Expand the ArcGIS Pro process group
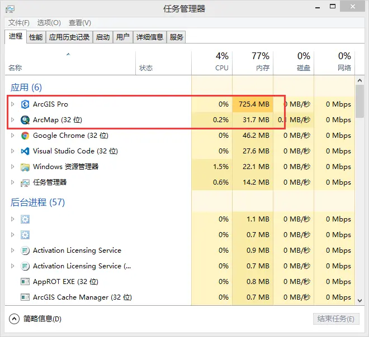This screenshot has width=369, height=337. [x=13, y=104]
